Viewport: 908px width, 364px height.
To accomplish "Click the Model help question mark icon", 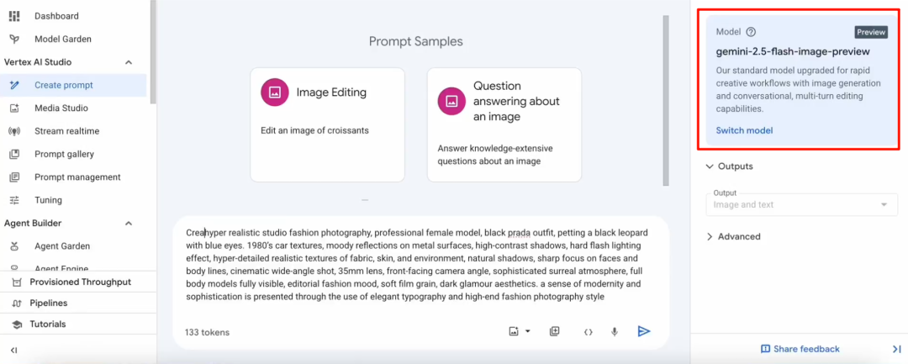I will pos(751,32).
